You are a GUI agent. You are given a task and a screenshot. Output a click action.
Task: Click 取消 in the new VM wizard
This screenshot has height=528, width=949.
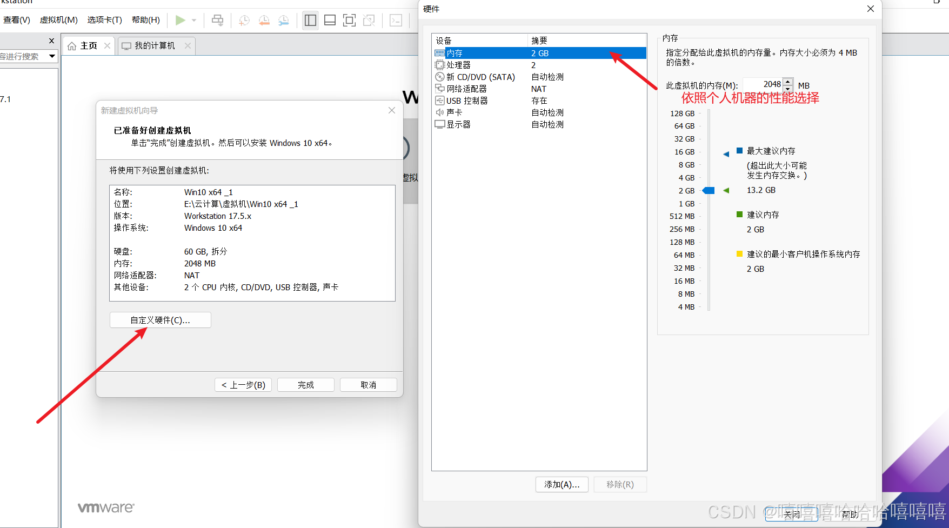coord(369,385)
